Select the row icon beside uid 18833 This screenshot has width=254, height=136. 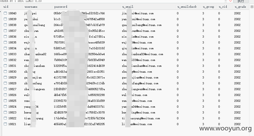coord(5,54)
